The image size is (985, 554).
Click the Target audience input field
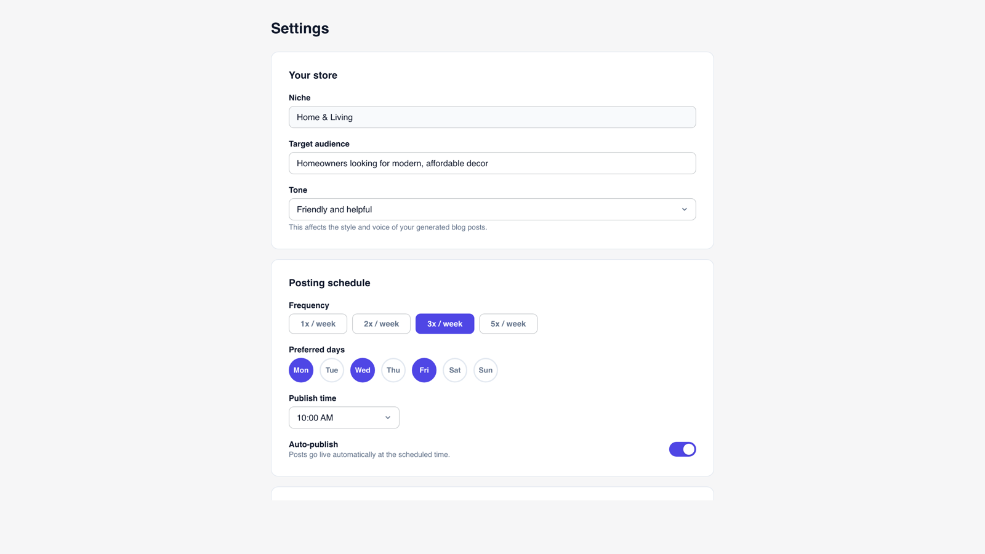(x=492, y=163)
